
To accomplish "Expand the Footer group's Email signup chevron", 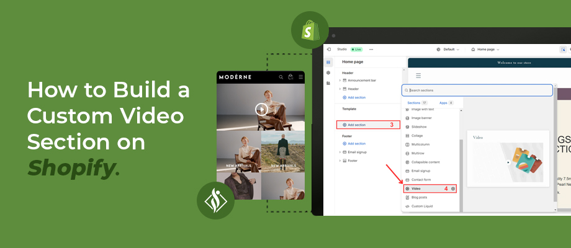I will coord(340,152).
